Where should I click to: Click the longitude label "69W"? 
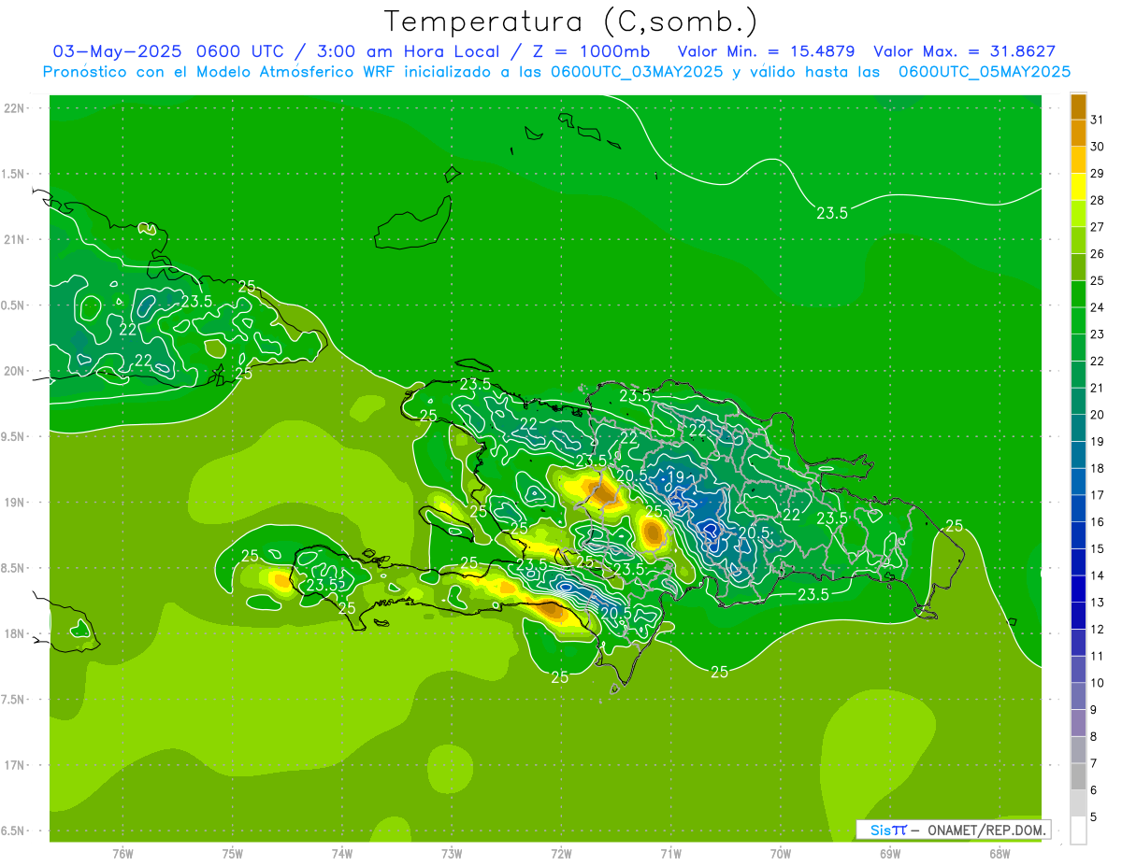tap(890, 854)
